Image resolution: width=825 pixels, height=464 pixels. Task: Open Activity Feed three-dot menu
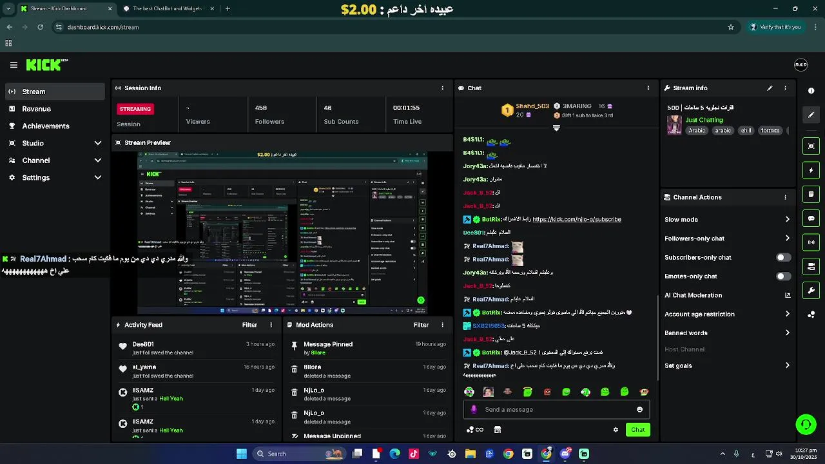point(271,325)
